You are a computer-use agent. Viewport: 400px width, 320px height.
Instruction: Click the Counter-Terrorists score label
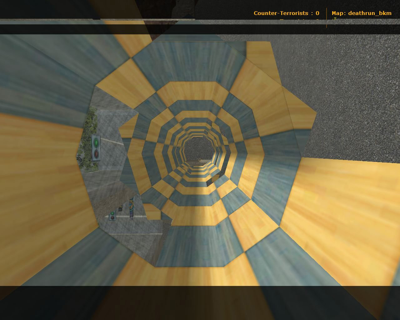pyautogui.click(x=281, y=13)
